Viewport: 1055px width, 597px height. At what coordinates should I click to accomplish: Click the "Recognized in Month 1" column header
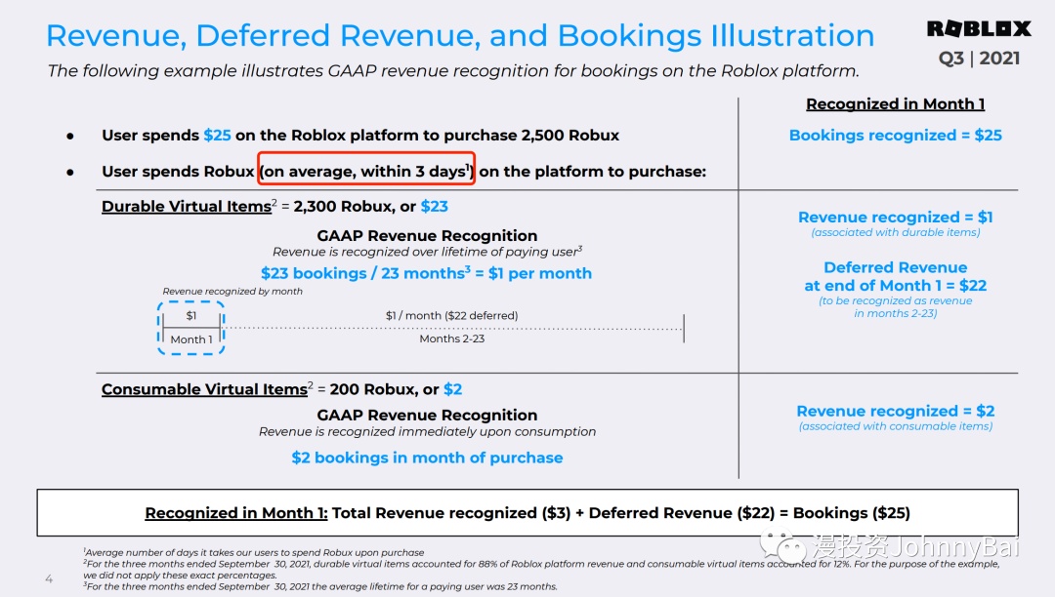(895, 104)
